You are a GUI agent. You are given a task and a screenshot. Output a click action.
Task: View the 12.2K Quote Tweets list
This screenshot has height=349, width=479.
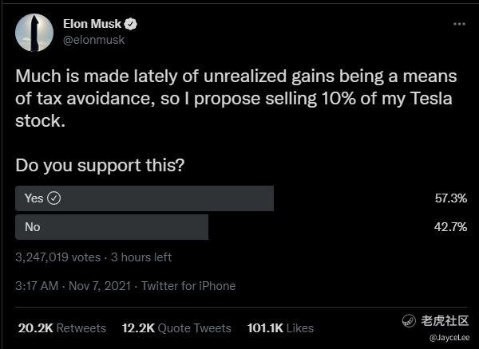tap(176, 328)
